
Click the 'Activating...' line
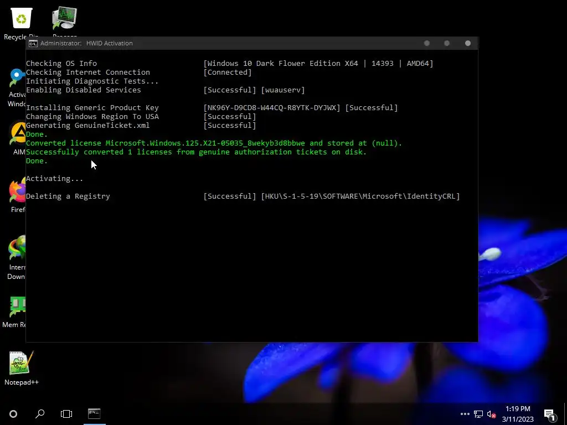coord(55,179)
